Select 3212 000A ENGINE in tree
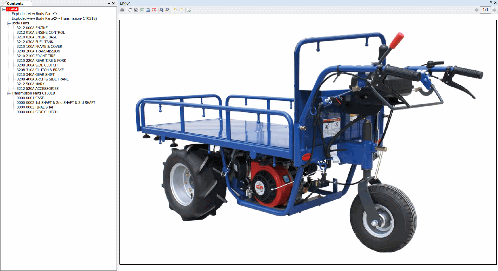 point(32,28)
